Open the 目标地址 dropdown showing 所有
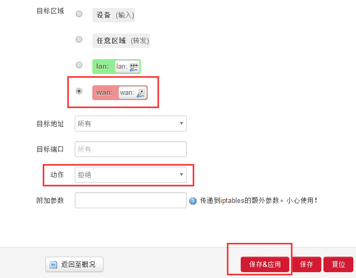356x278 pixels. 131,124
